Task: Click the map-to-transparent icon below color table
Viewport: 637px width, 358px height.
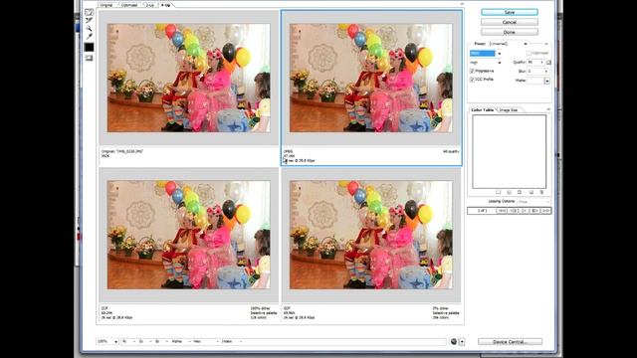Action: [x=498, y=192]
